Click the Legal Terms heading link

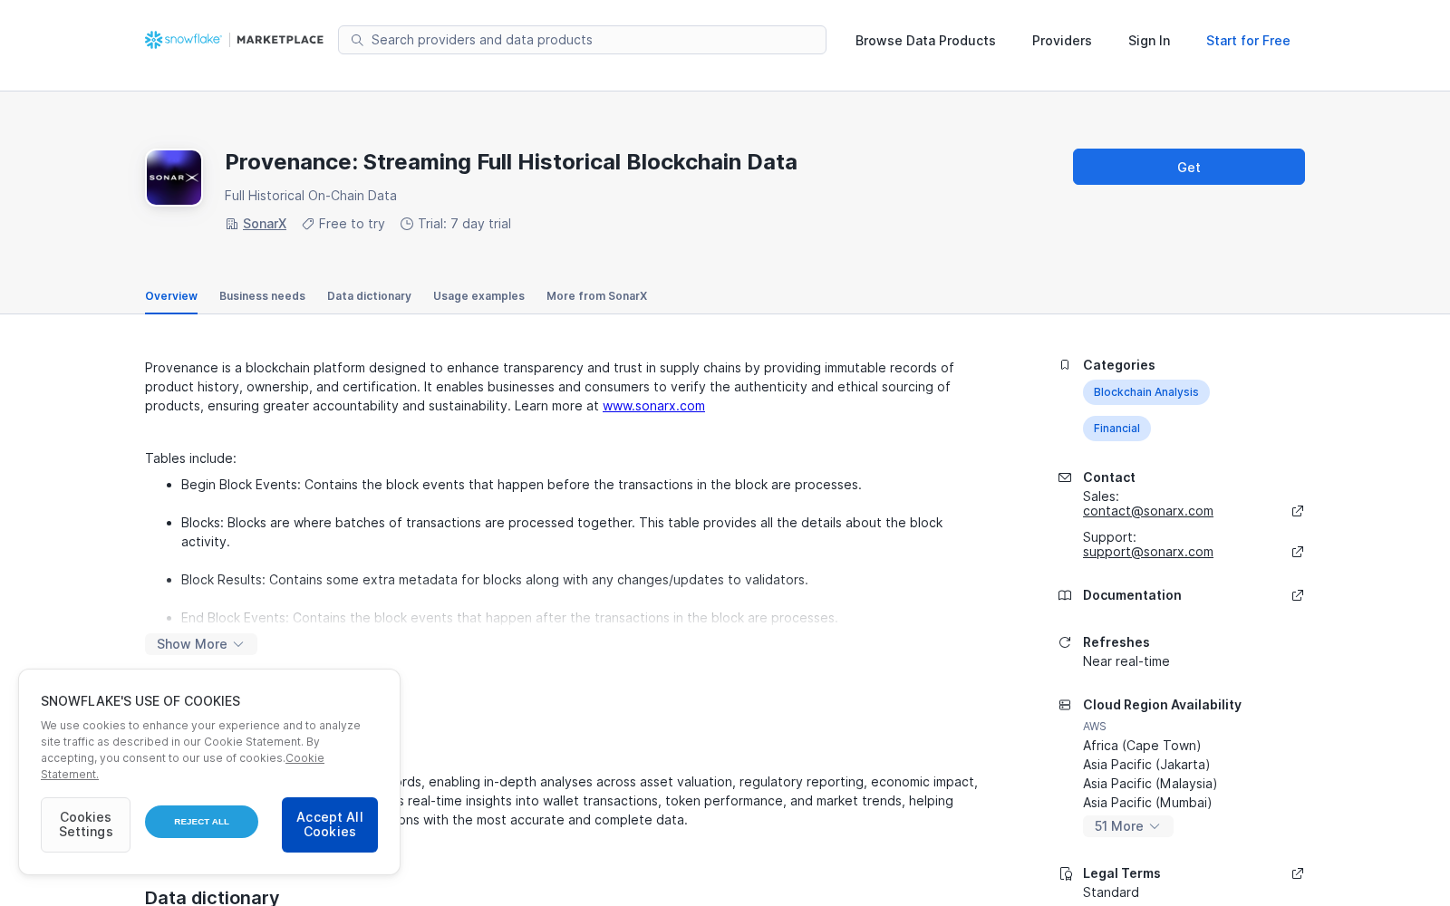point(1122,873)
